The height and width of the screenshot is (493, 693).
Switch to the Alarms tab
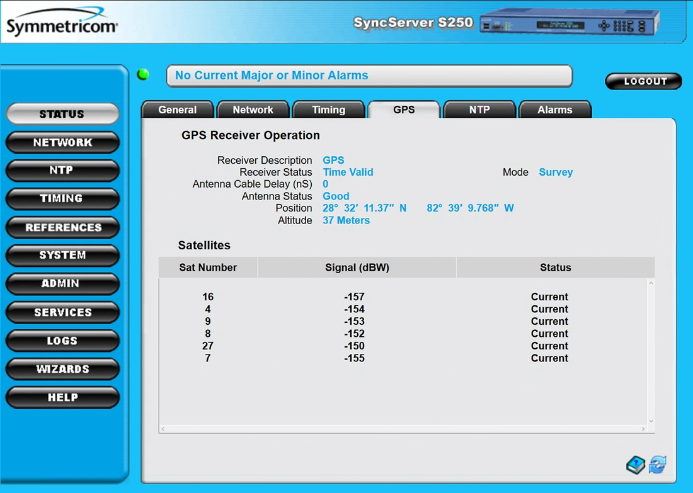click(x=555, y=110)
